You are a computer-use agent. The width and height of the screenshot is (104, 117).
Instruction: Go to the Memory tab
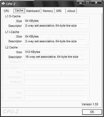pos(48,11)
